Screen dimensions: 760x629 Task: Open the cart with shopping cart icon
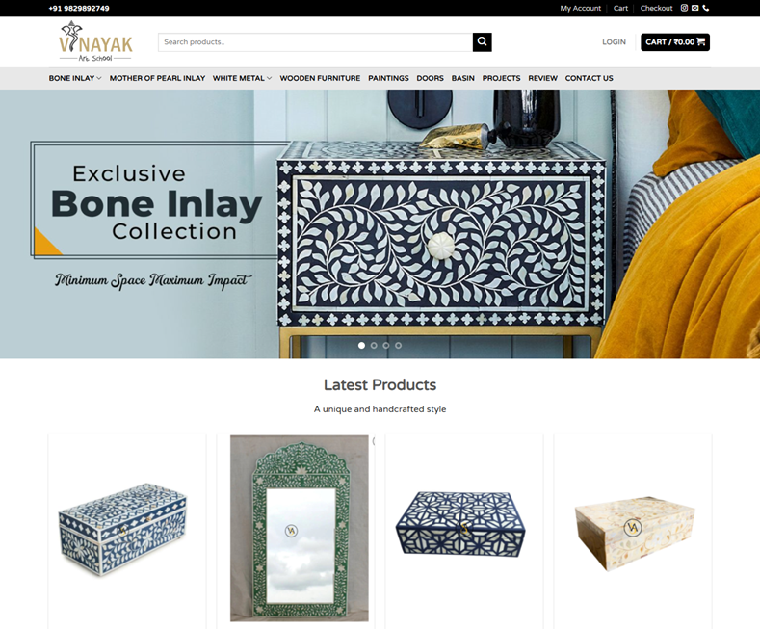(674, 42)
